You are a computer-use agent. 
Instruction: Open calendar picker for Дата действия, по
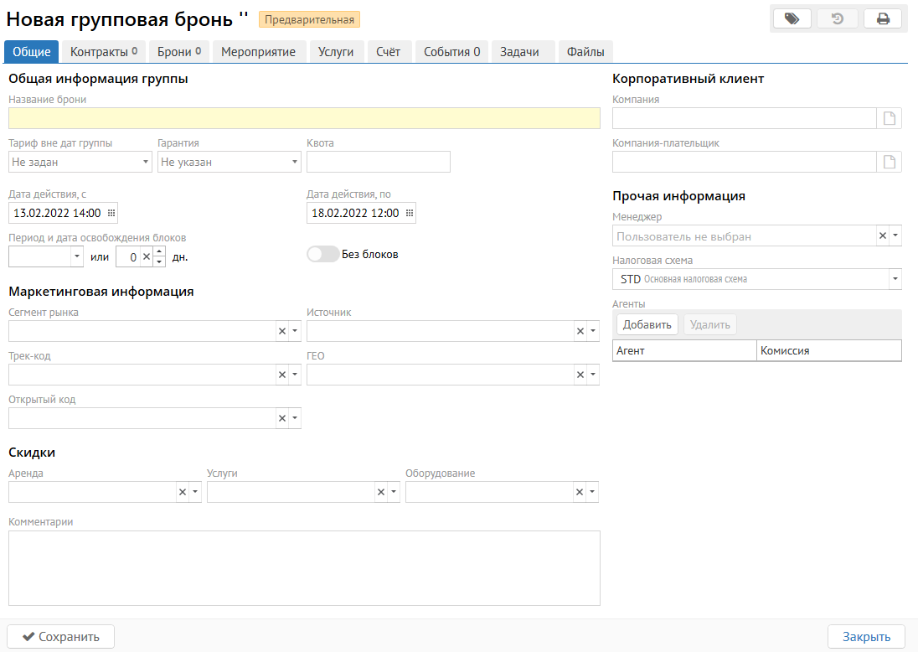[x=409, y=214]
